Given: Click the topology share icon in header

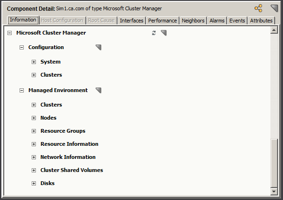Looking at the screenshot, I should coord(258,8).
